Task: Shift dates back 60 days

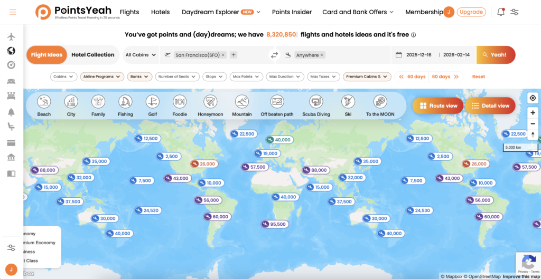Action: pyautogui.click(x=412, y=76)
